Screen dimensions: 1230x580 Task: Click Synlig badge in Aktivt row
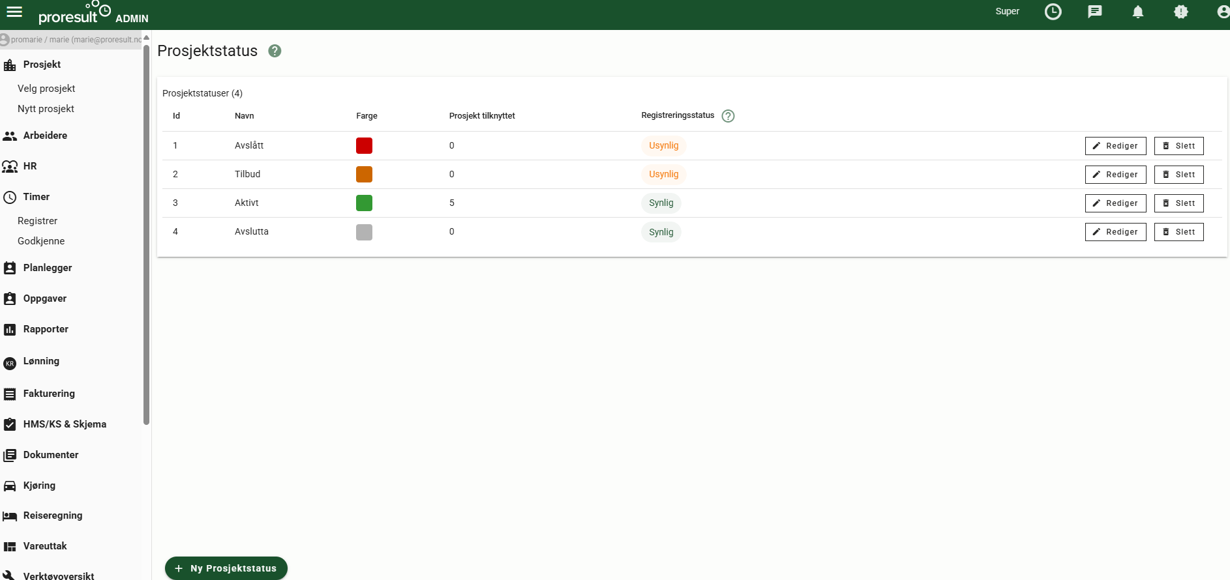(661, 203)
